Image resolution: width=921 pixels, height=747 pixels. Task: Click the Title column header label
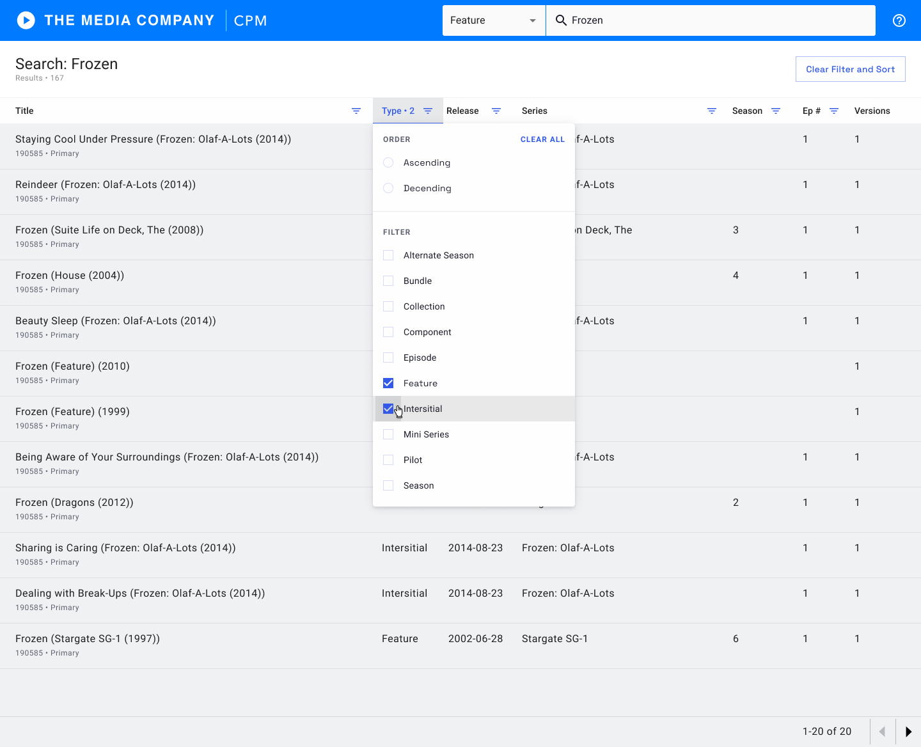tap(24, 111)
